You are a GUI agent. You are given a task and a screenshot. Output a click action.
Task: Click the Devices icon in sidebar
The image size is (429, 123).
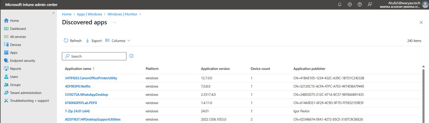pos(6,45)
